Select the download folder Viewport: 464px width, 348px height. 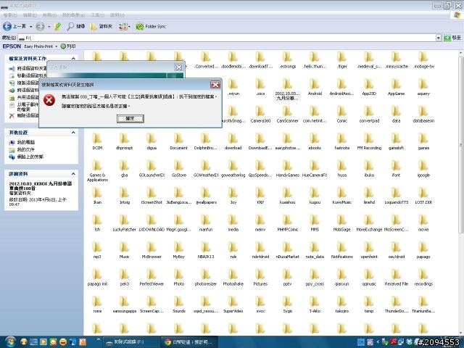click(233, 141)
